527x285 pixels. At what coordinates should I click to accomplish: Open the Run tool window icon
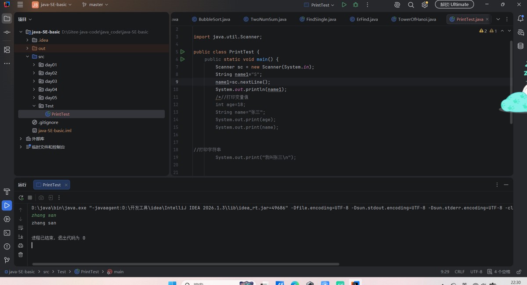(x=7, y=205)
